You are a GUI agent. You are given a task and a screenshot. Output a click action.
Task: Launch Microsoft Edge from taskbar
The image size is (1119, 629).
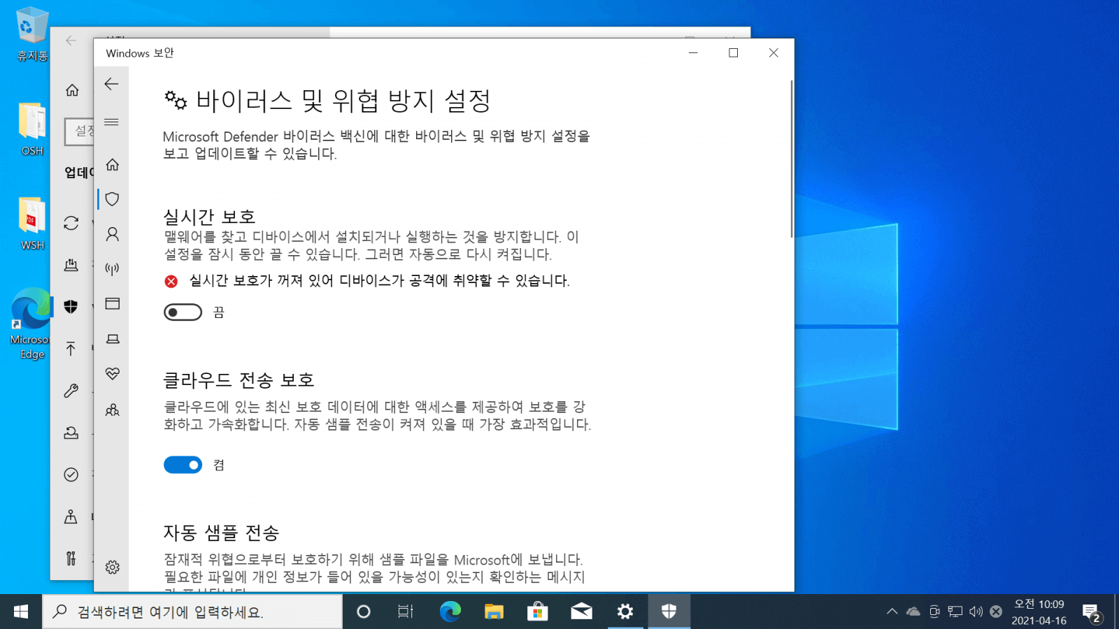tap(450, 612)
